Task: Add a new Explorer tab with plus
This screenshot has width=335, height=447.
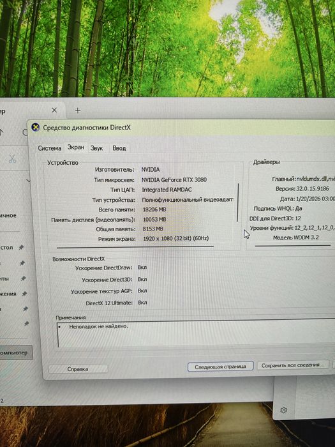Action: click(77, 110)
